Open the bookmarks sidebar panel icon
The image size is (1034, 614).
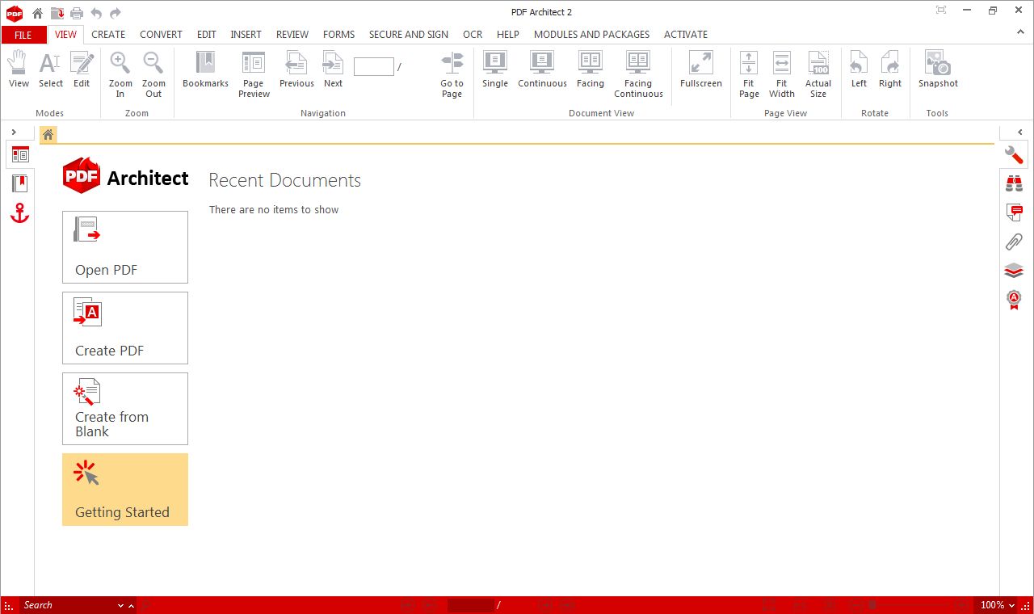tap(20, 184)
